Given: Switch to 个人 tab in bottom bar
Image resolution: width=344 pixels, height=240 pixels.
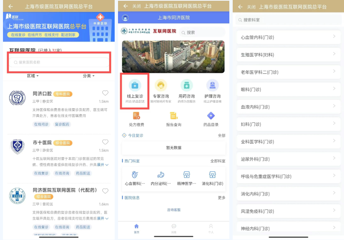Looking at the screenshot, I should pyautogui.click(x=211, y=228).
